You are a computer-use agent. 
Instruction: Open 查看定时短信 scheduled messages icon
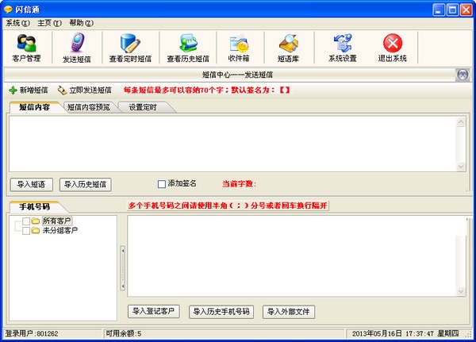(130, 43)
